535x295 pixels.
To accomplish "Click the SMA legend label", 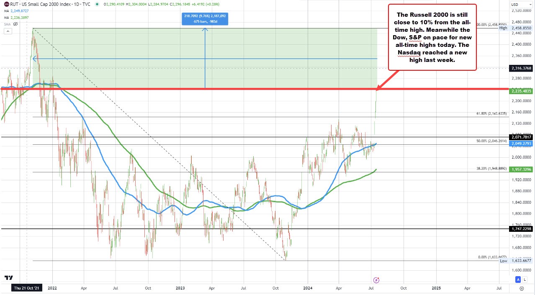I will [x=6, y=24].
